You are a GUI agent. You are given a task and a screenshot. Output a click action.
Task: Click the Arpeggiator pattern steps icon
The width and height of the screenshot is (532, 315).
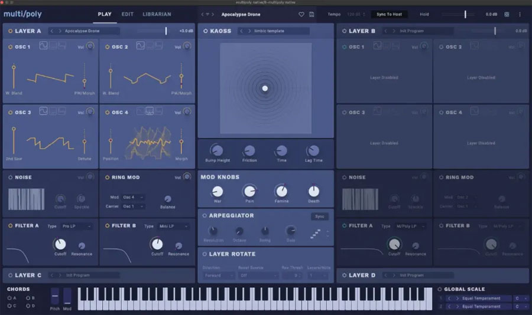click(316, 234)
